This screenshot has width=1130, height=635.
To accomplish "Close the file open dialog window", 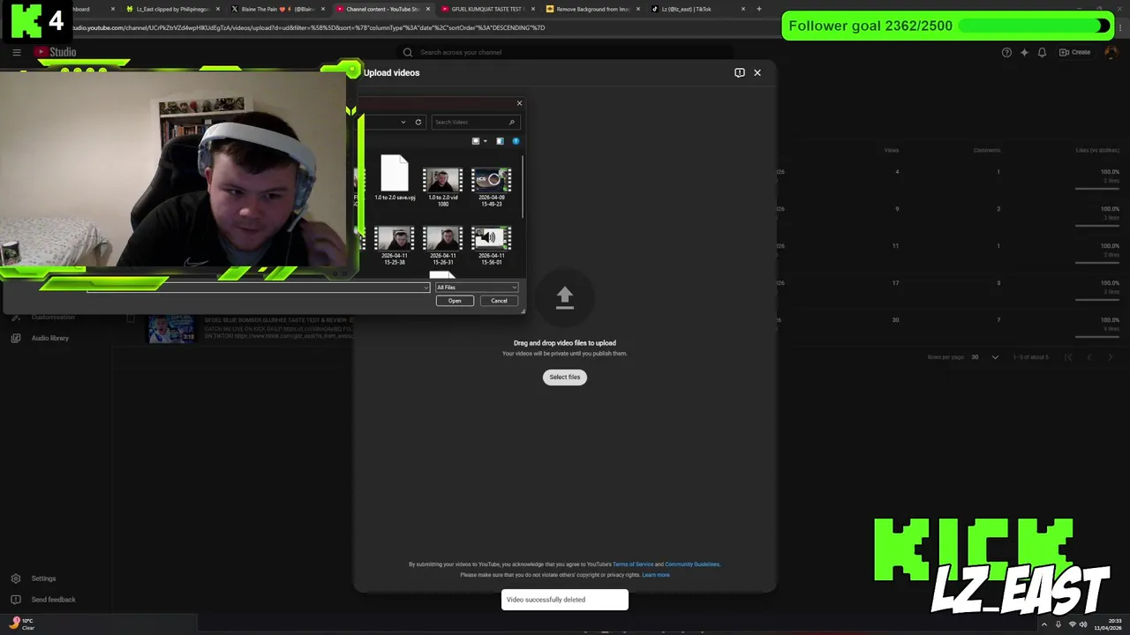I will 519,103.
